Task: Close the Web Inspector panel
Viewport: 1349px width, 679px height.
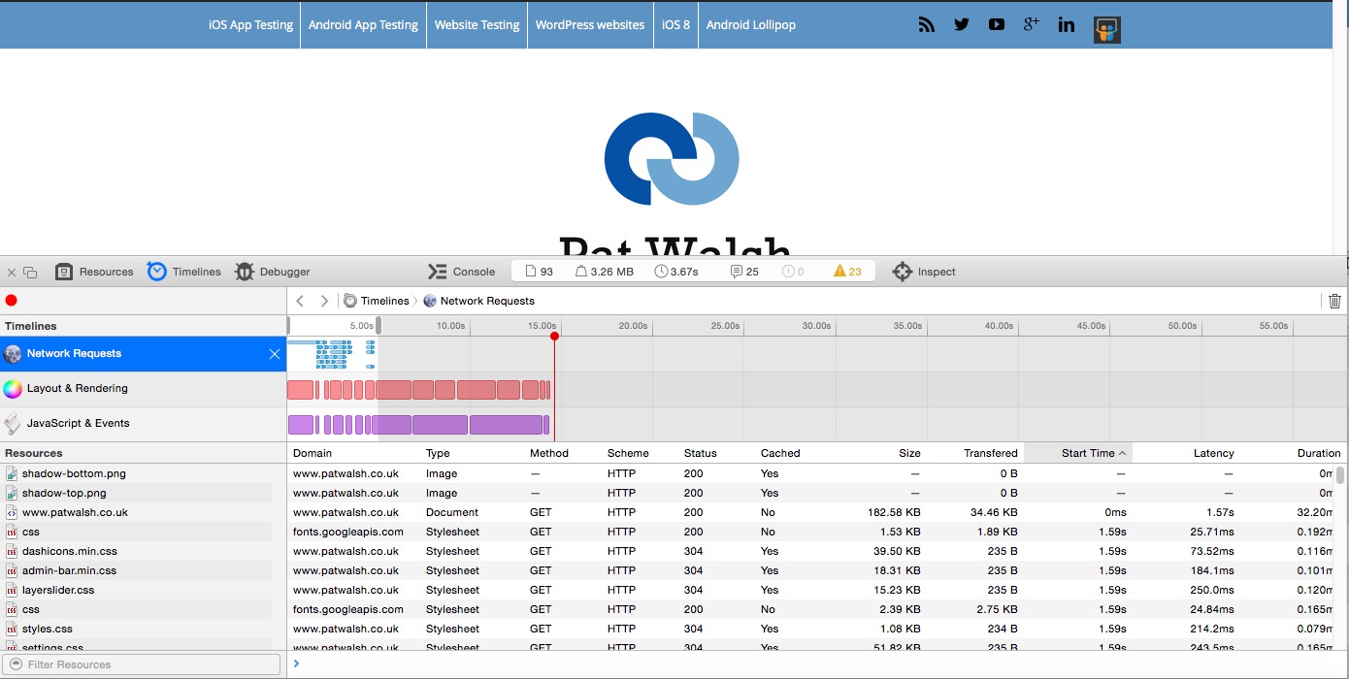Action: [12, 273]
